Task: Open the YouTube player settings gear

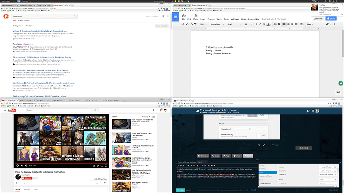Action: click(98, 166)
